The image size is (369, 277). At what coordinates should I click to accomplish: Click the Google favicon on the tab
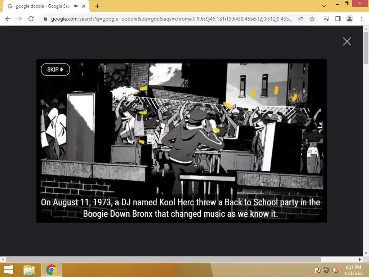[10, 6]
